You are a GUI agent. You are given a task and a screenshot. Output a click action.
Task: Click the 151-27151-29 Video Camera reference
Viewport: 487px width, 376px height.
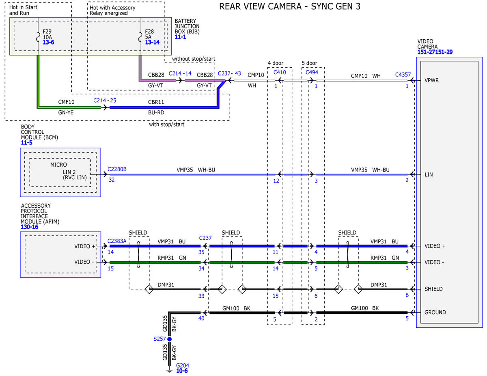pos(435,52)
